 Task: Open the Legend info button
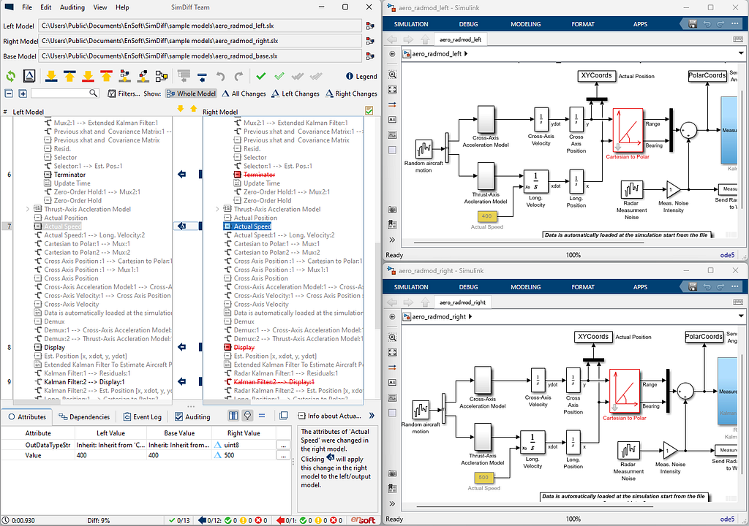(x=361, y=77)
